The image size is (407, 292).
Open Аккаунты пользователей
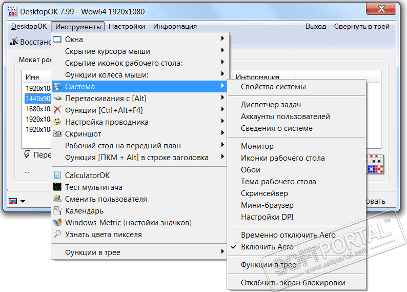297,116
